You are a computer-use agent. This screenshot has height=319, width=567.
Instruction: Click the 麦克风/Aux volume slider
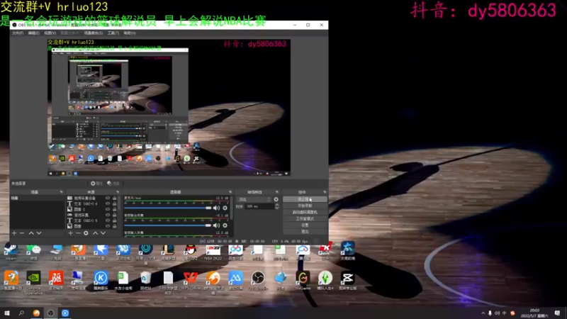(168, 208)
